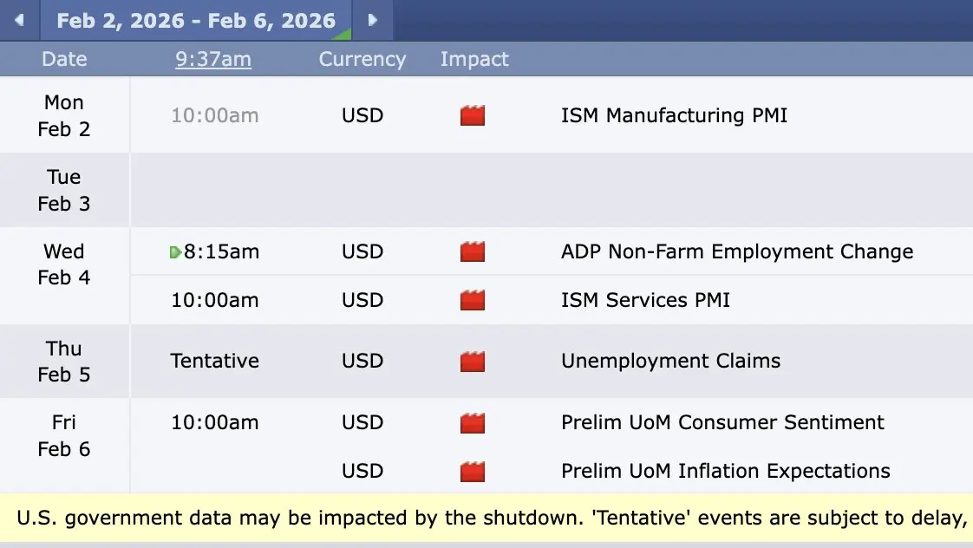The height and width of the screenshot is (548, 973).
Task: Click Unemployment Claims red impact icon
Action: (x=473, y=361)
